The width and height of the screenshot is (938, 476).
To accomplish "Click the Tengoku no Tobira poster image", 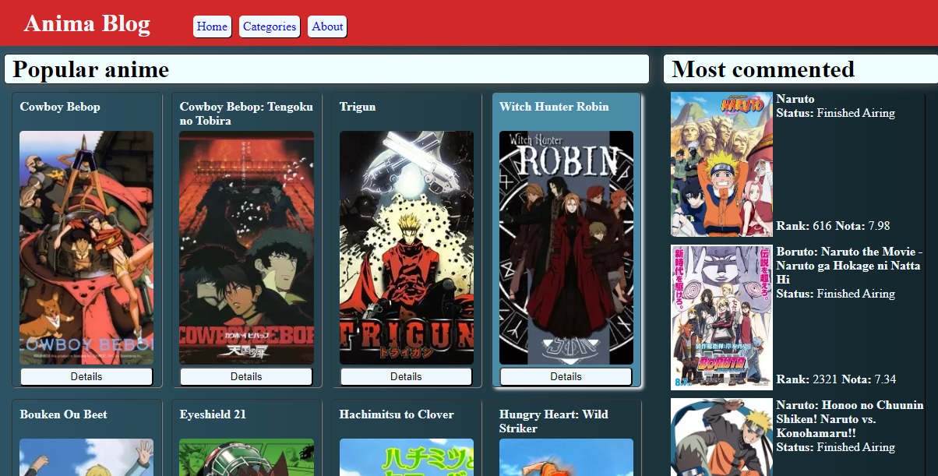I will click(x=246, y=248).
